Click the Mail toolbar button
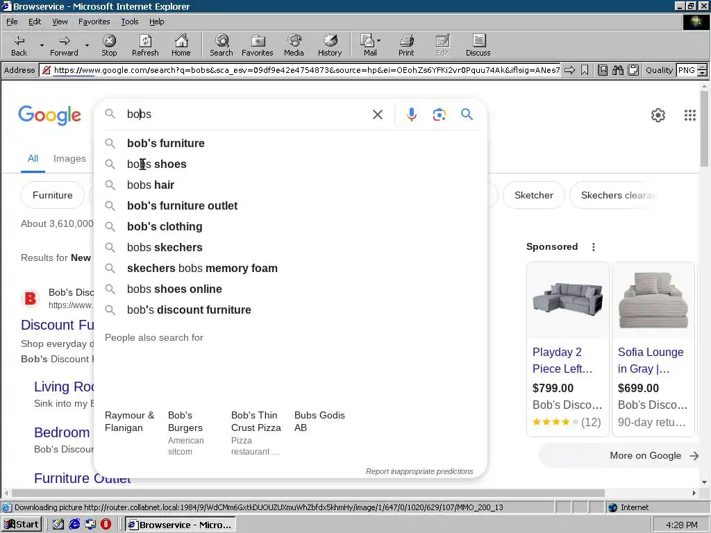 click(x=368, y=45)
